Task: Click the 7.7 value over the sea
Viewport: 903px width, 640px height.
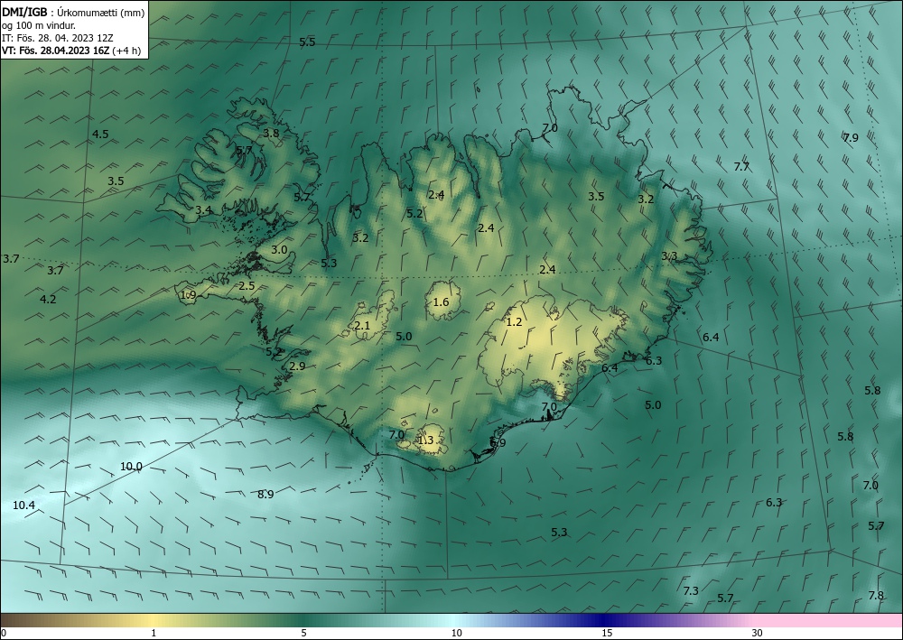Action: point(741,166)
